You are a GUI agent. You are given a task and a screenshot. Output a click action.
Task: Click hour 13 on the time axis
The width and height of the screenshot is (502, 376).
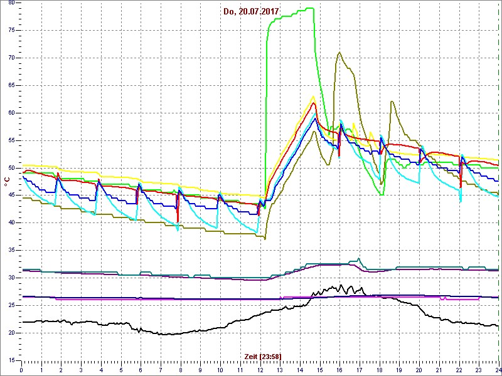(280, 370)
